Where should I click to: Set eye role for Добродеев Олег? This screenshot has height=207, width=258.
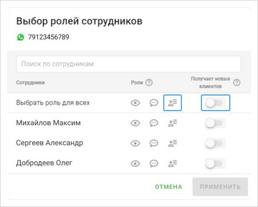135,164
